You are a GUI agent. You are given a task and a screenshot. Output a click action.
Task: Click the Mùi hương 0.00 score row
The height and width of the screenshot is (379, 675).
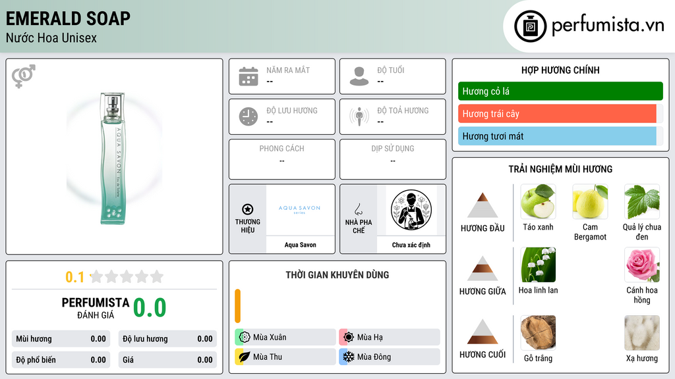(x=61, y=339)
